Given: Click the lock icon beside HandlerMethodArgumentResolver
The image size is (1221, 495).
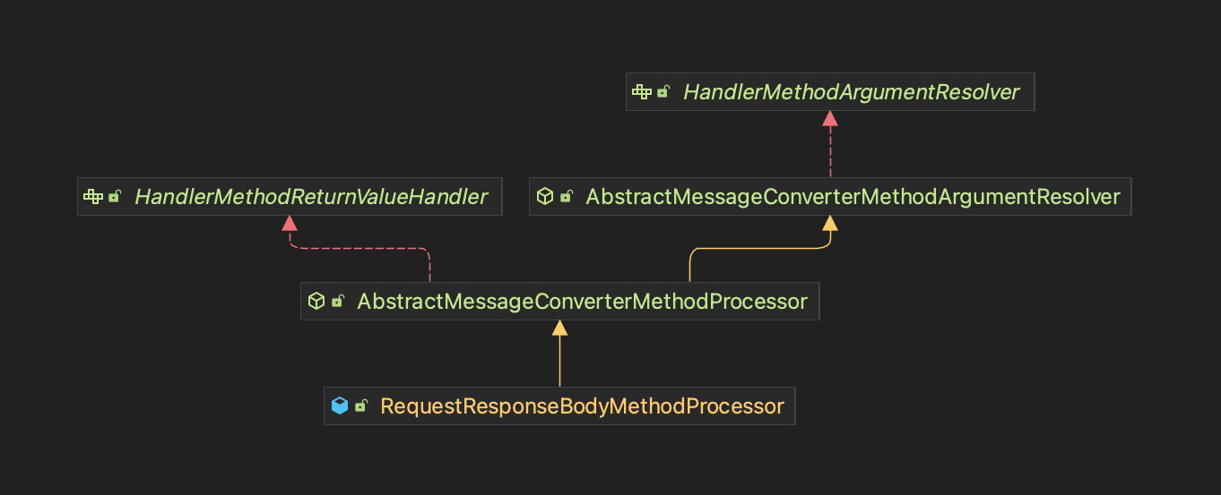Looking at the screenshot, I should point(663,92).
